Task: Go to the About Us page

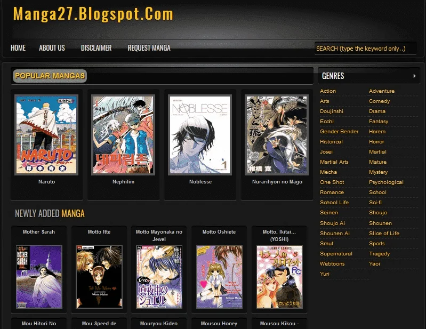Action: (x=52, y=48)
